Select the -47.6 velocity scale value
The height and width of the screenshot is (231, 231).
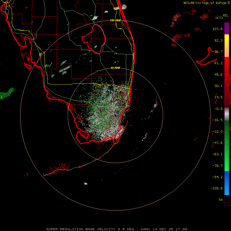tap(217, 143)
